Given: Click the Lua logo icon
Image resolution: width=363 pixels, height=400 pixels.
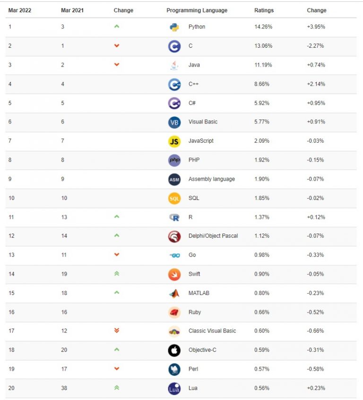Looking at the screenshot, I should (x=174, y=389).
